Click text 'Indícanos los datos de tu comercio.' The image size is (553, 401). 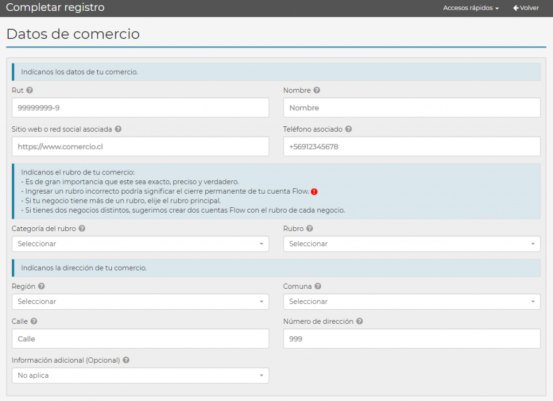pos(79,72)
